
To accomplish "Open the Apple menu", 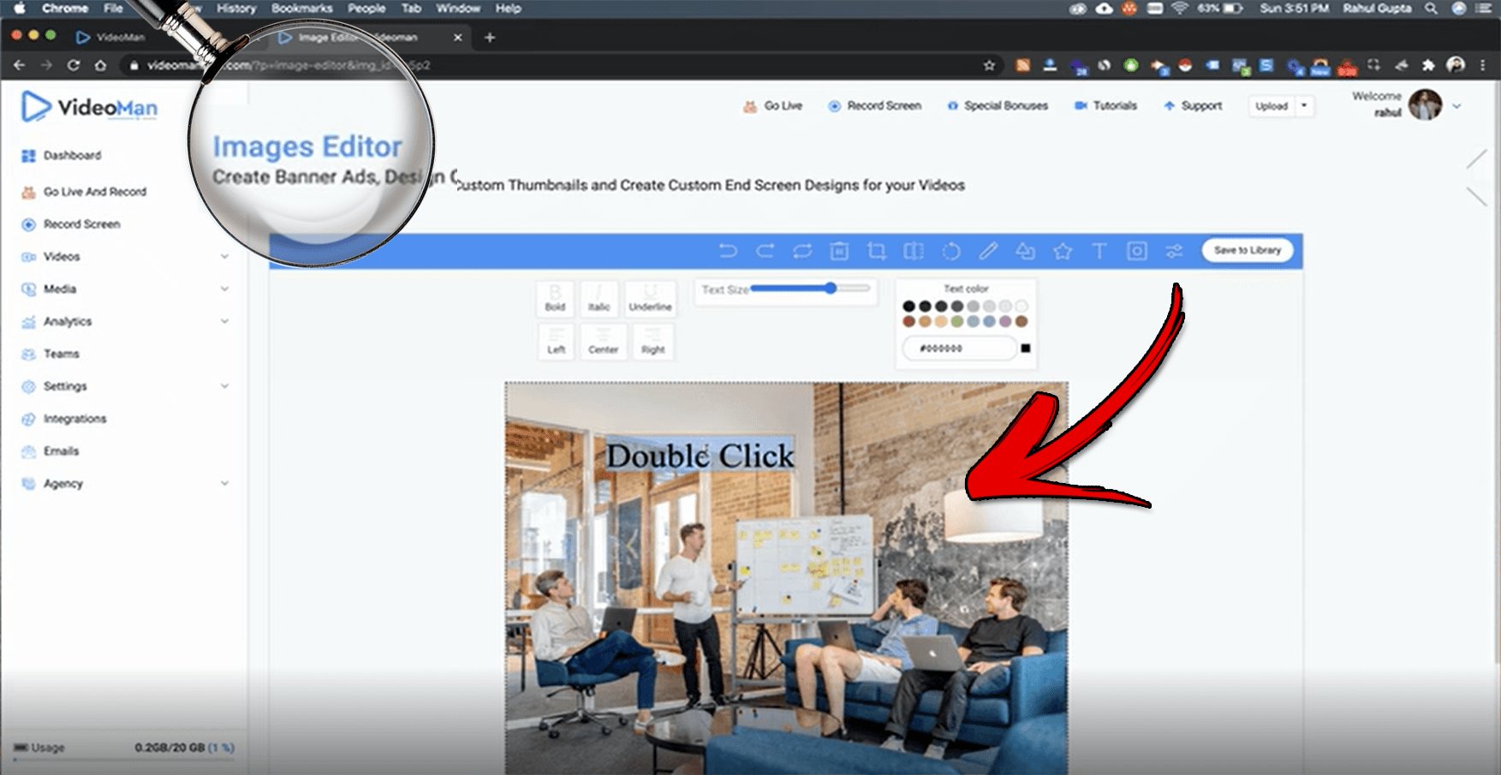I will coord(19,9).
